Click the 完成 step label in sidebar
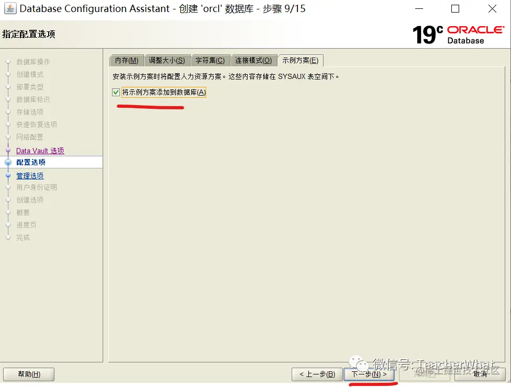 23,237
